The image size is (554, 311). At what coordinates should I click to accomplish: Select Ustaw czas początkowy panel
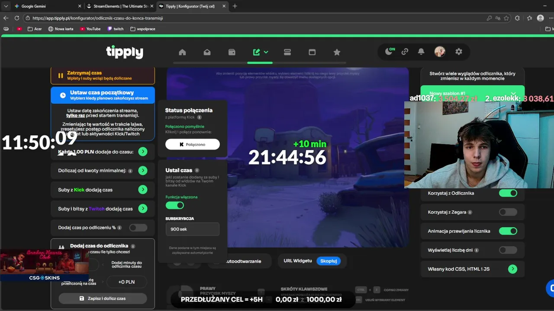(103, 95)
